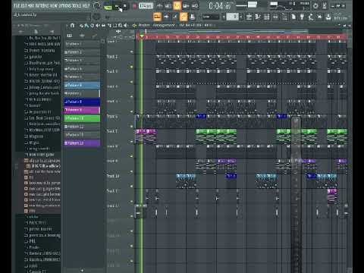364x273 pixels.
Task: Select dark-blue Pattern 8 in picker
Action: click(x=82, y=102)
